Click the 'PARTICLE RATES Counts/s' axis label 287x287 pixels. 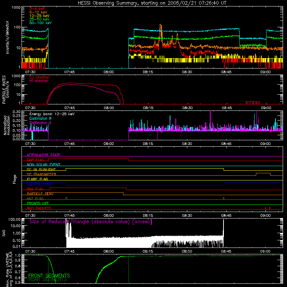coord(5,89)
